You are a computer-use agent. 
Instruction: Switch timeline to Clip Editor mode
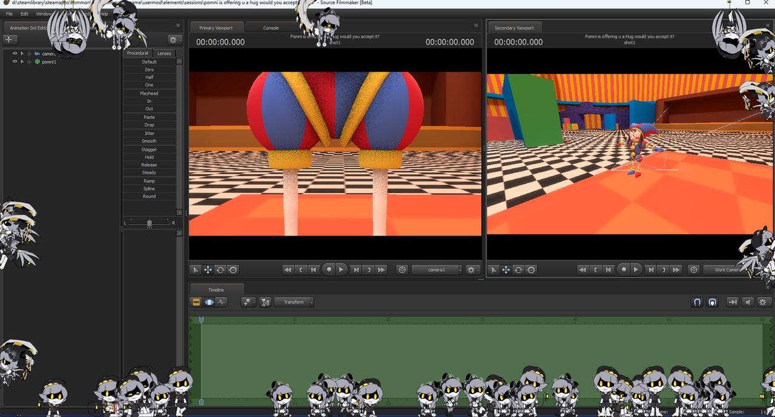click(196, 302)
